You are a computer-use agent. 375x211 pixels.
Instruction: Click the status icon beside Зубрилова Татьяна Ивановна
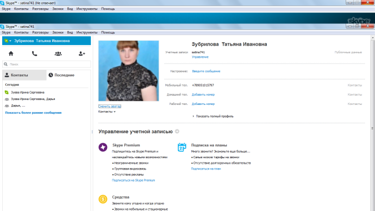(x=7, y=41)
